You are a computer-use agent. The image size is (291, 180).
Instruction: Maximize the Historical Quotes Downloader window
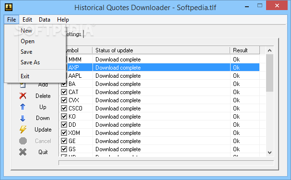[x=260, y=6]
